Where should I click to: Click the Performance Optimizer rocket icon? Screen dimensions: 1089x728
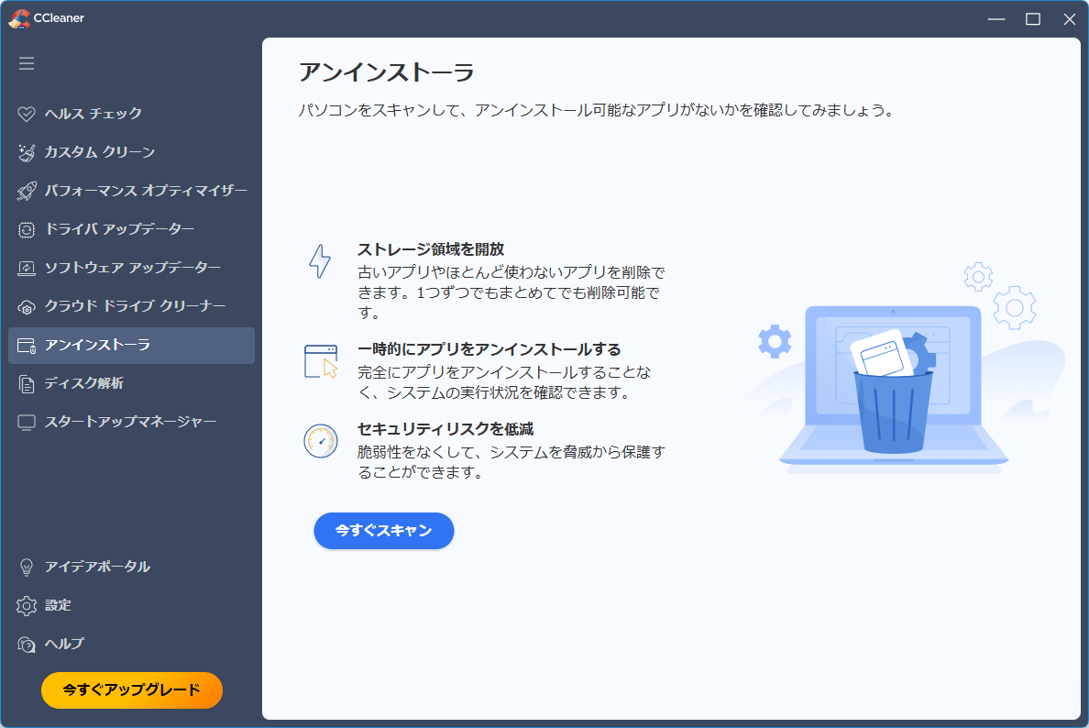pos(27,192)
